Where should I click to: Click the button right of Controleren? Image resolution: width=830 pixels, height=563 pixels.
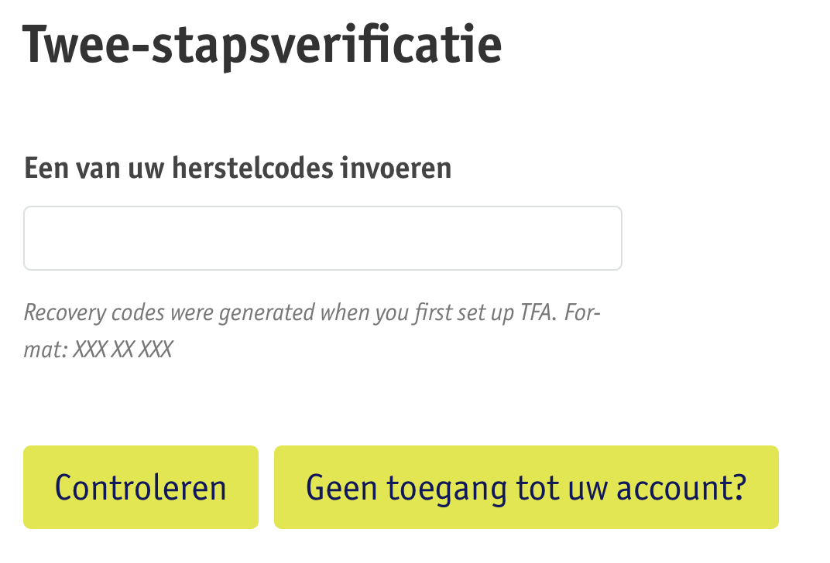(526, 487)
